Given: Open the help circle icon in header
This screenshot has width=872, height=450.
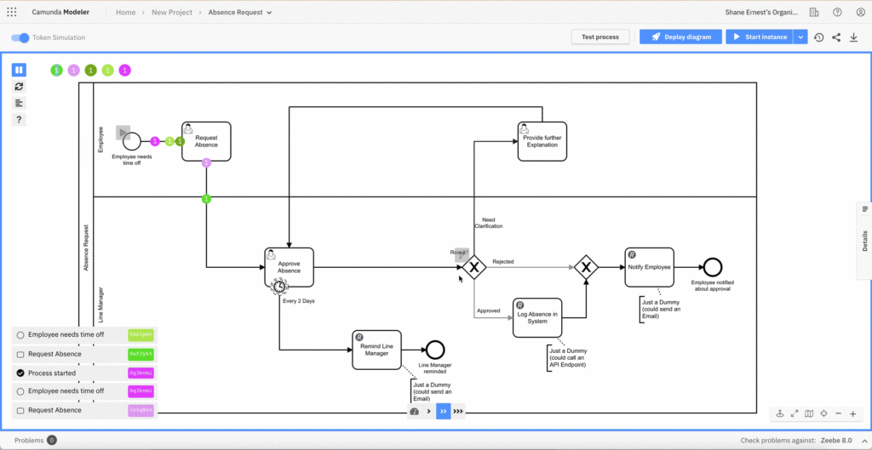Looking at the screenshot, I should click(837, 12).
